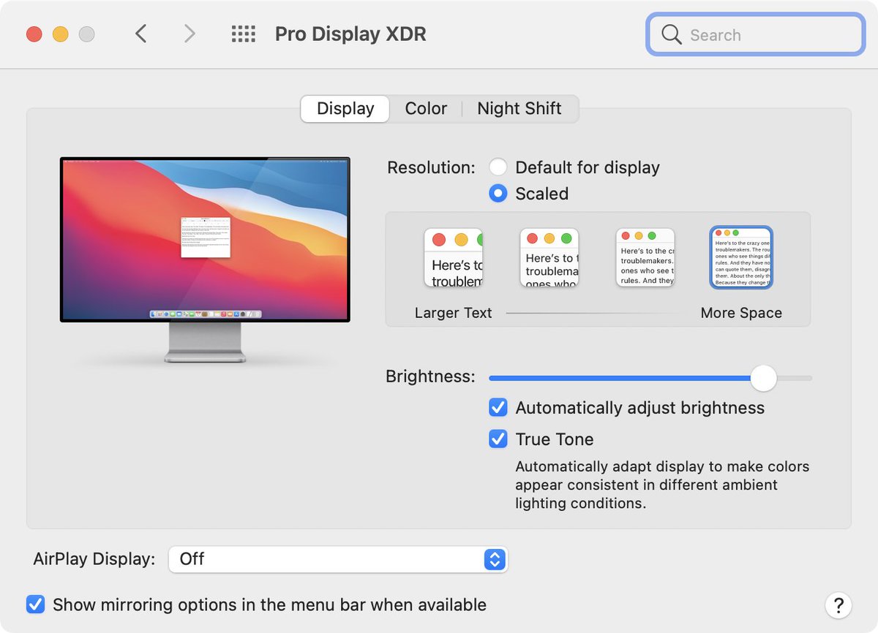Click the magnifying glass search icon

[x=671, y=34]
